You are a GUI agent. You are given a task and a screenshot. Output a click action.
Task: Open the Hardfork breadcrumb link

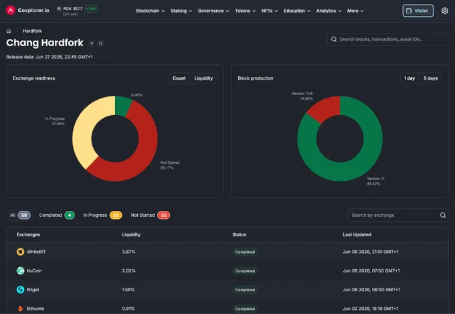pos(32,31)
